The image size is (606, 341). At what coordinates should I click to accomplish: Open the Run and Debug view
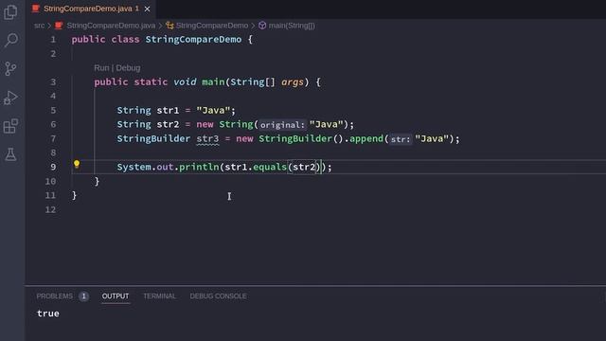point(10,98)
